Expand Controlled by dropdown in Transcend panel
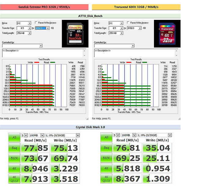Viewport: 220px width, 190px height. [133, 46]
